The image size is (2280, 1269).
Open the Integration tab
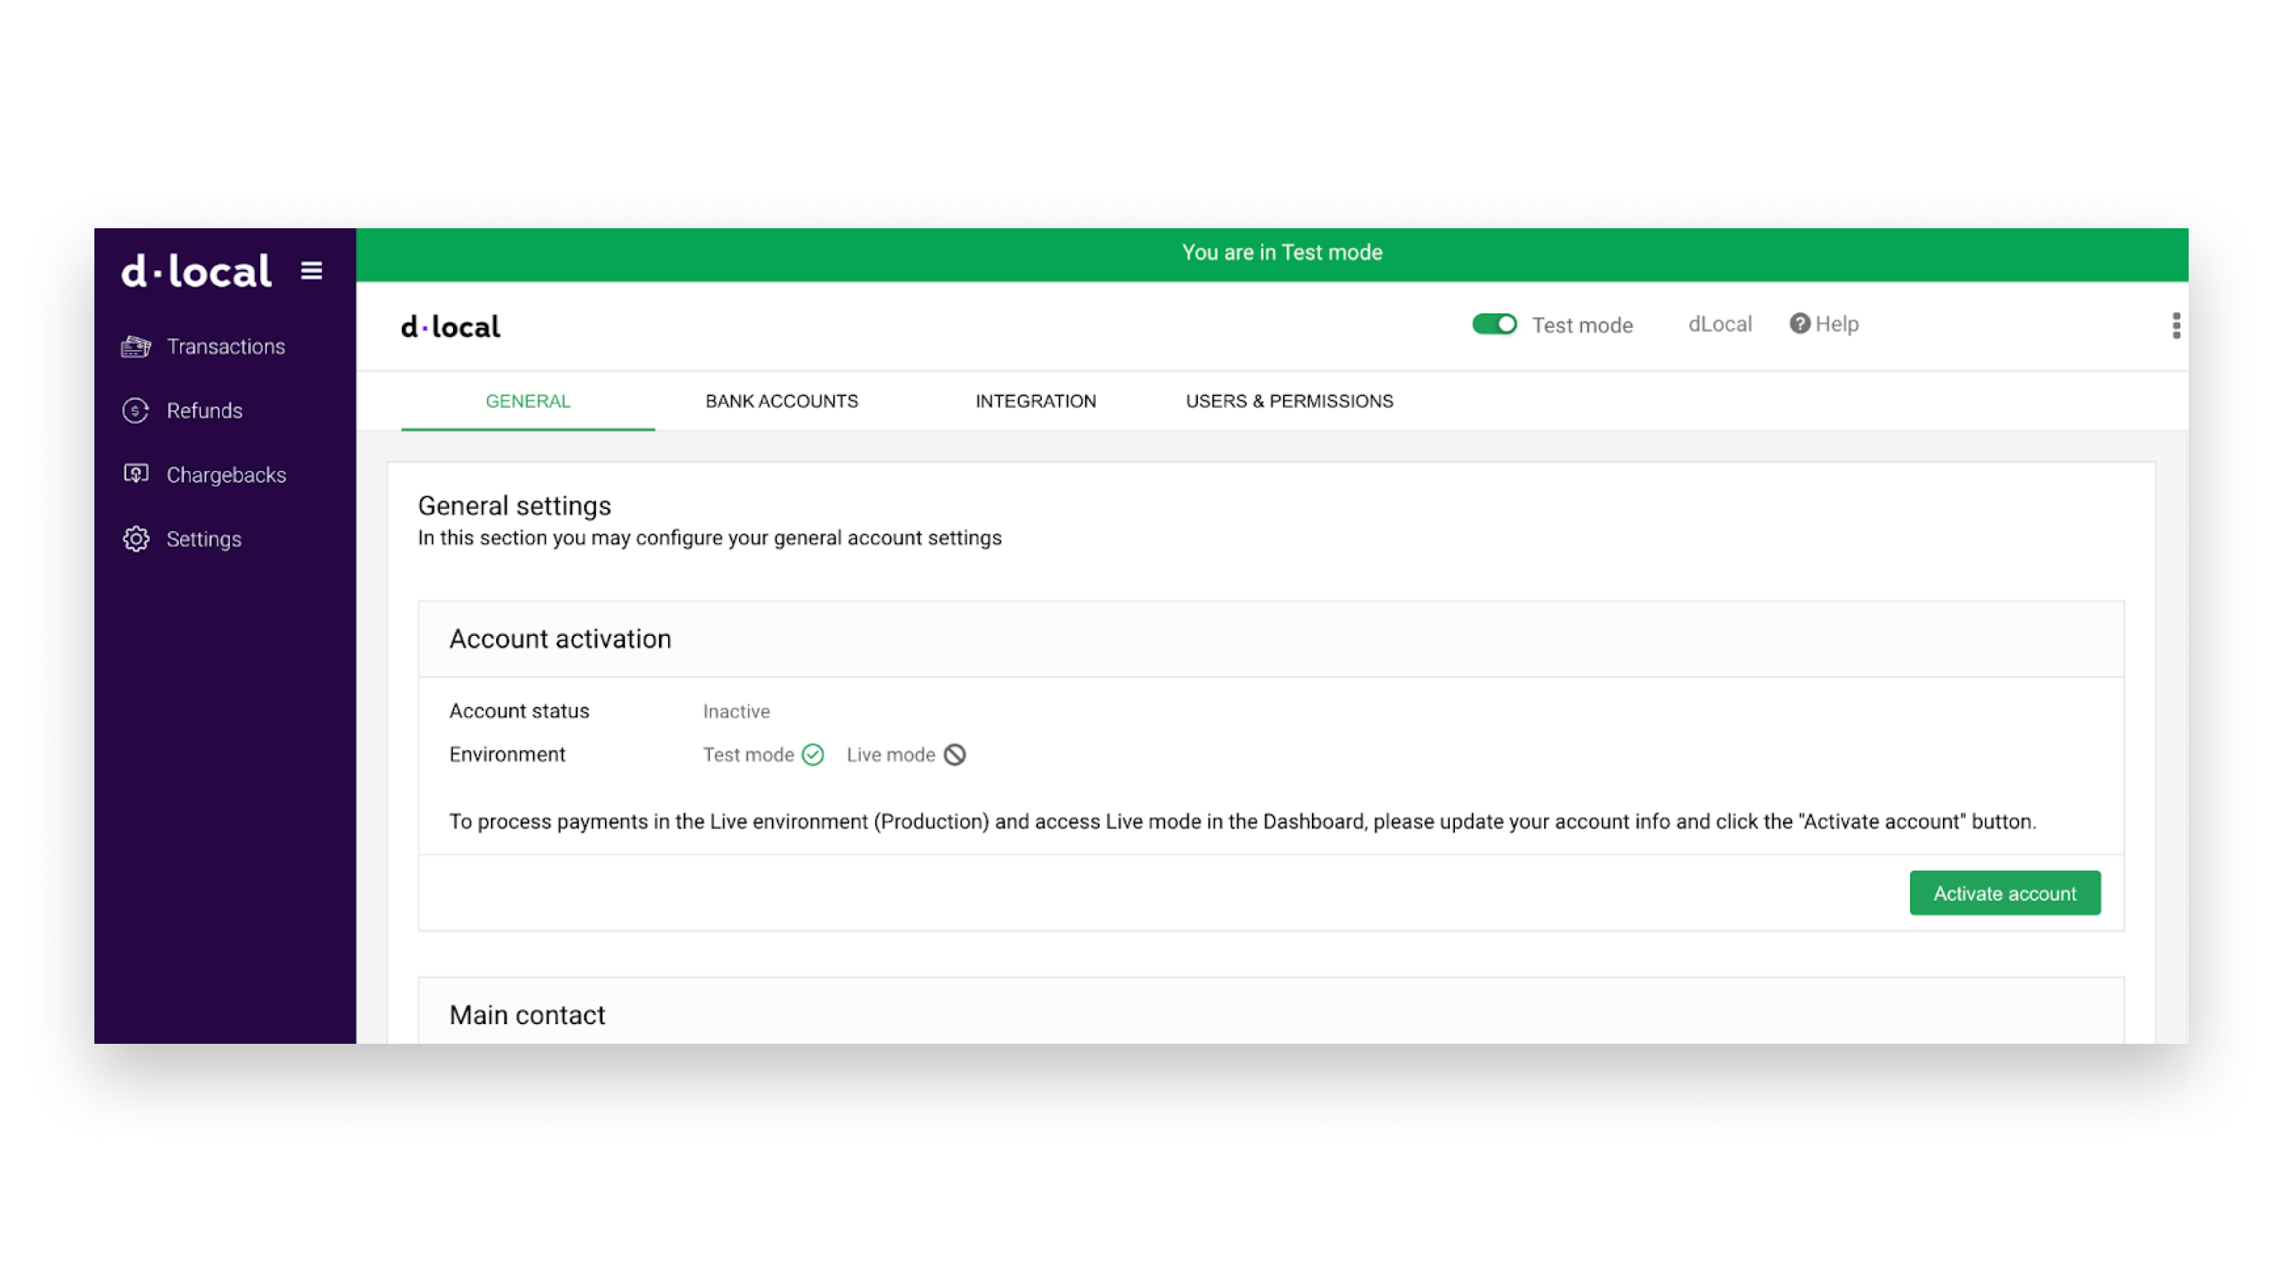(1036, 401)
